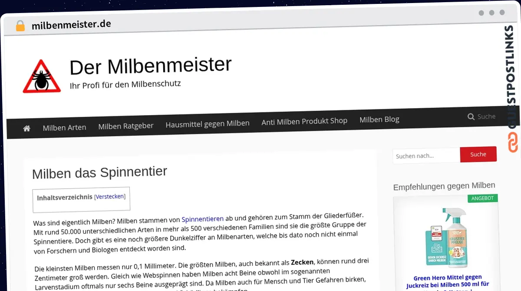
Task: Click the bold word Zecken in the article
Action: point(302,262)
